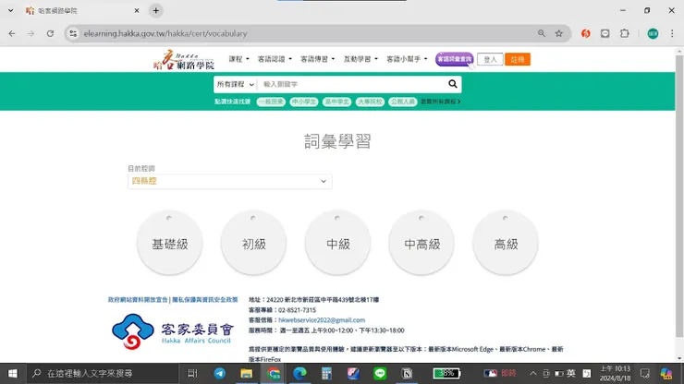684x384 pixels.
Task: Click the 登入 login button
Action: pos(490,59)
